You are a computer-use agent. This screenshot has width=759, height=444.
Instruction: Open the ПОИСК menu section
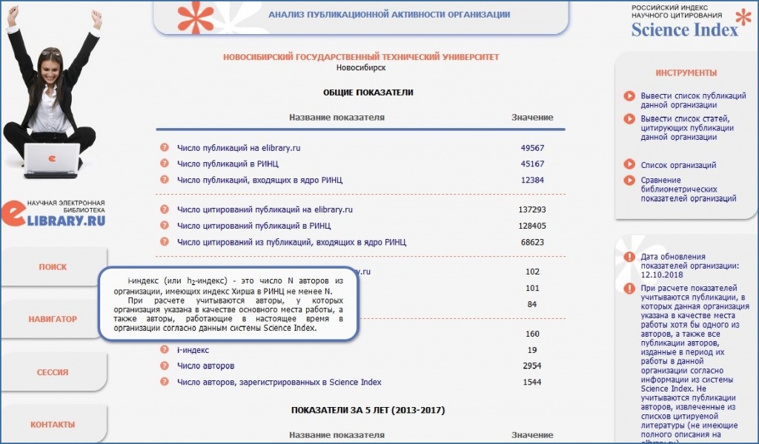pos(53,266)
